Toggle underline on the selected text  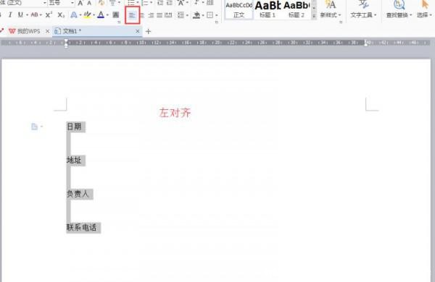20,14
